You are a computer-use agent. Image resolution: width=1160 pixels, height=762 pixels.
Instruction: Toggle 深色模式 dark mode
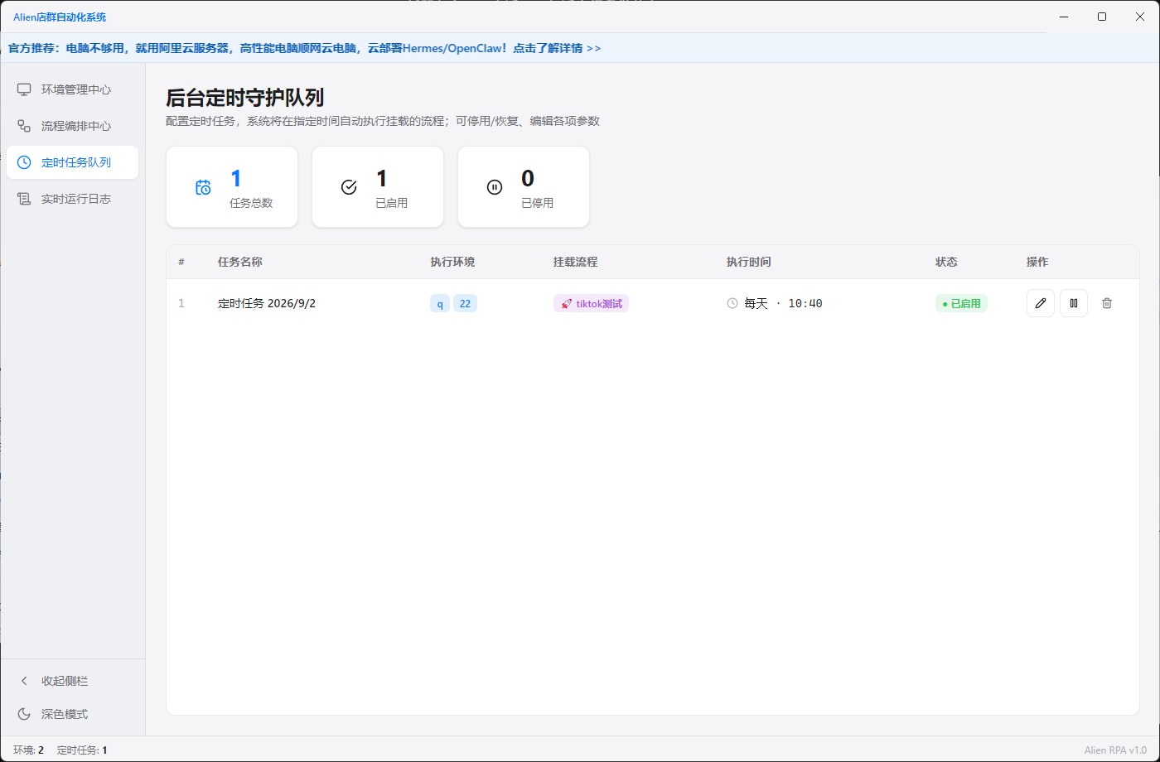click(72, 714)
